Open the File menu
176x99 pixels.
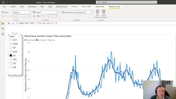click(x=4, y=7)
